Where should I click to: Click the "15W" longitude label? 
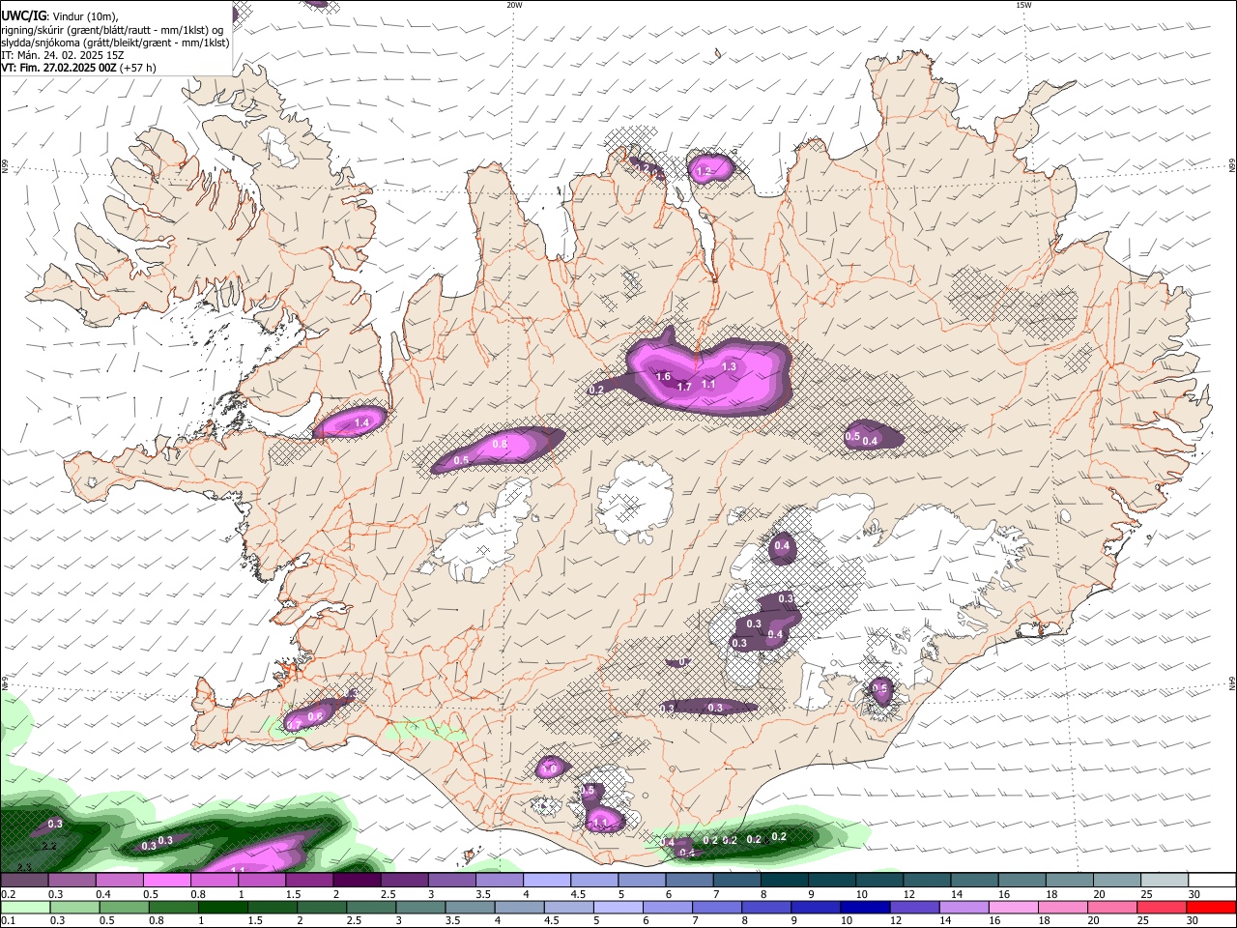tap(1023, 5)
